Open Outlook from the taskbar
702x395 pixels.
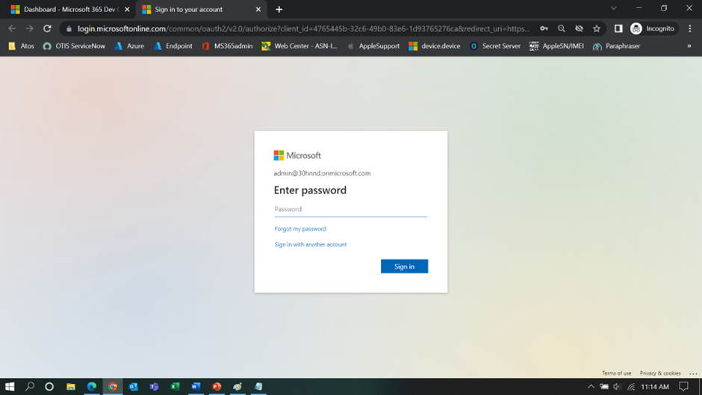[x=134, y=387]
